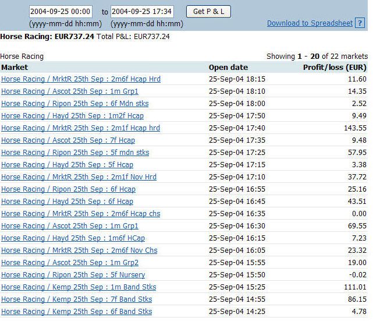Viewport: 373px width, 321px height.
Task: Open Kemp 1m Band Stks market
Action: point(79,287)
